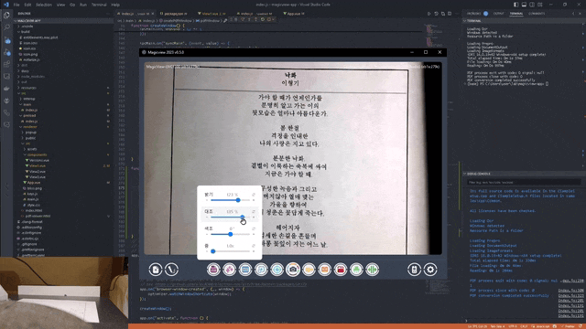586x329 pixels.
Task: Click the orange book icon in Magicview toolbar
Action: tap(325, 270)
